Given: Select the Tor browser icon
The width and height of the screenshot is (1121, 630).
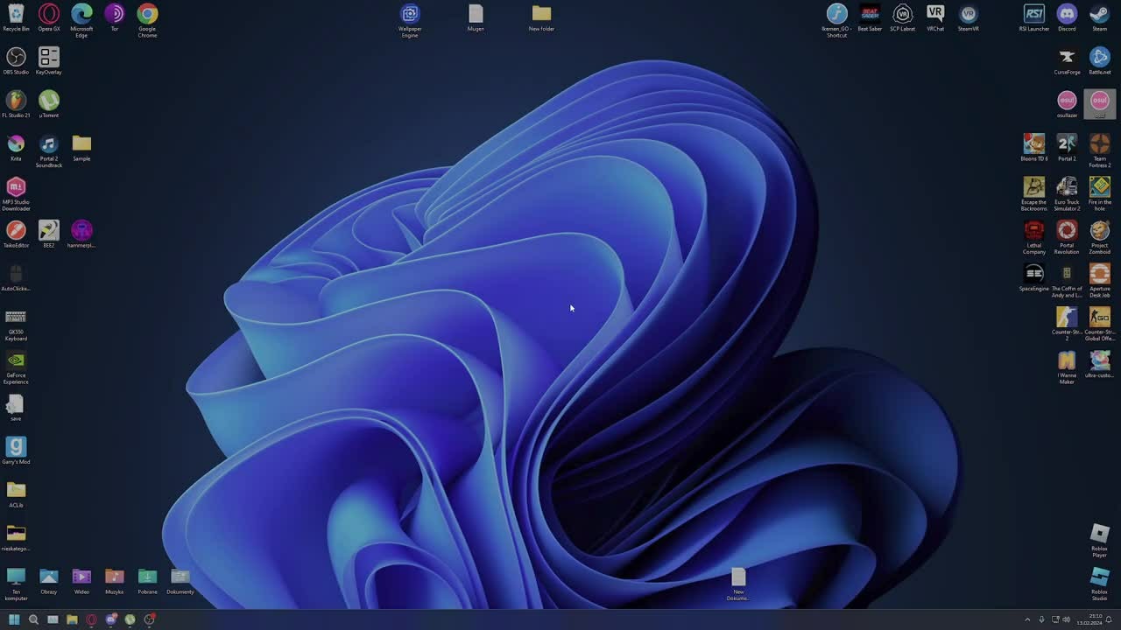Looking at the screenshot, I should pos(114,17).
